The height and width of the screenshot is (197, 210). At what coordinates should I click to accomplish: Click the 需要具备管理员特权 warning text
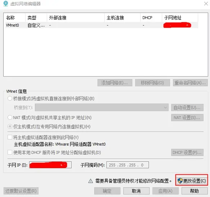pyautogui.click(x=133, y=181)
